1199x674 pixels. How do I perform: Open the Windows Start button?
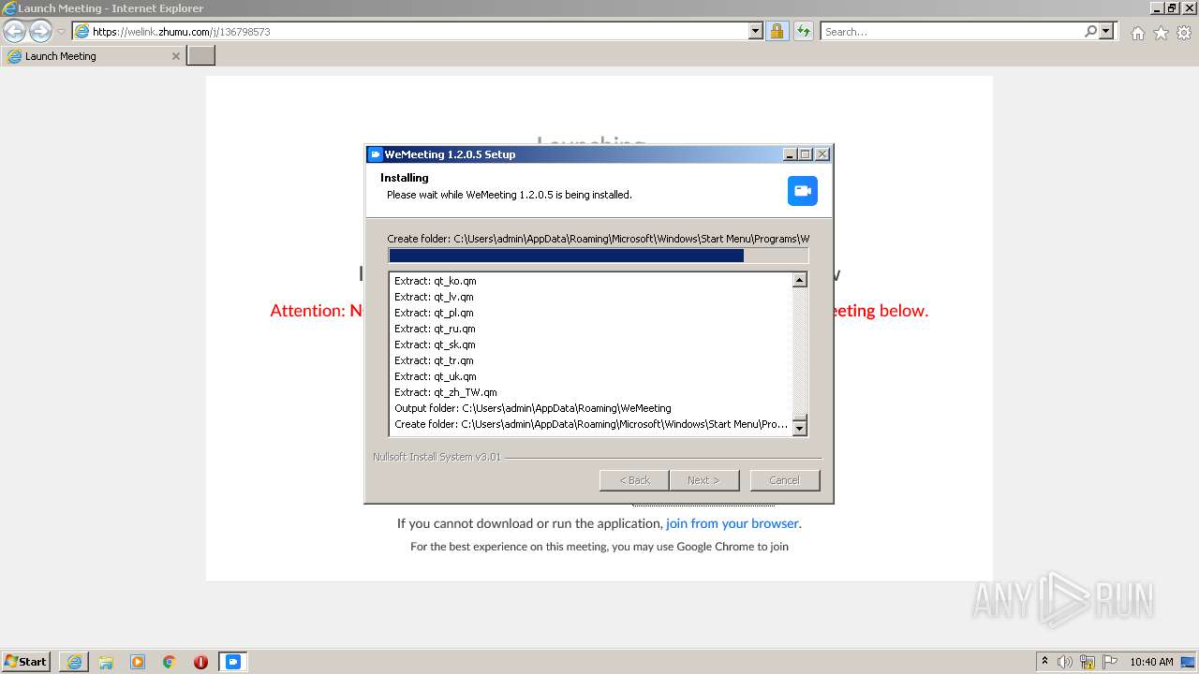25,661
